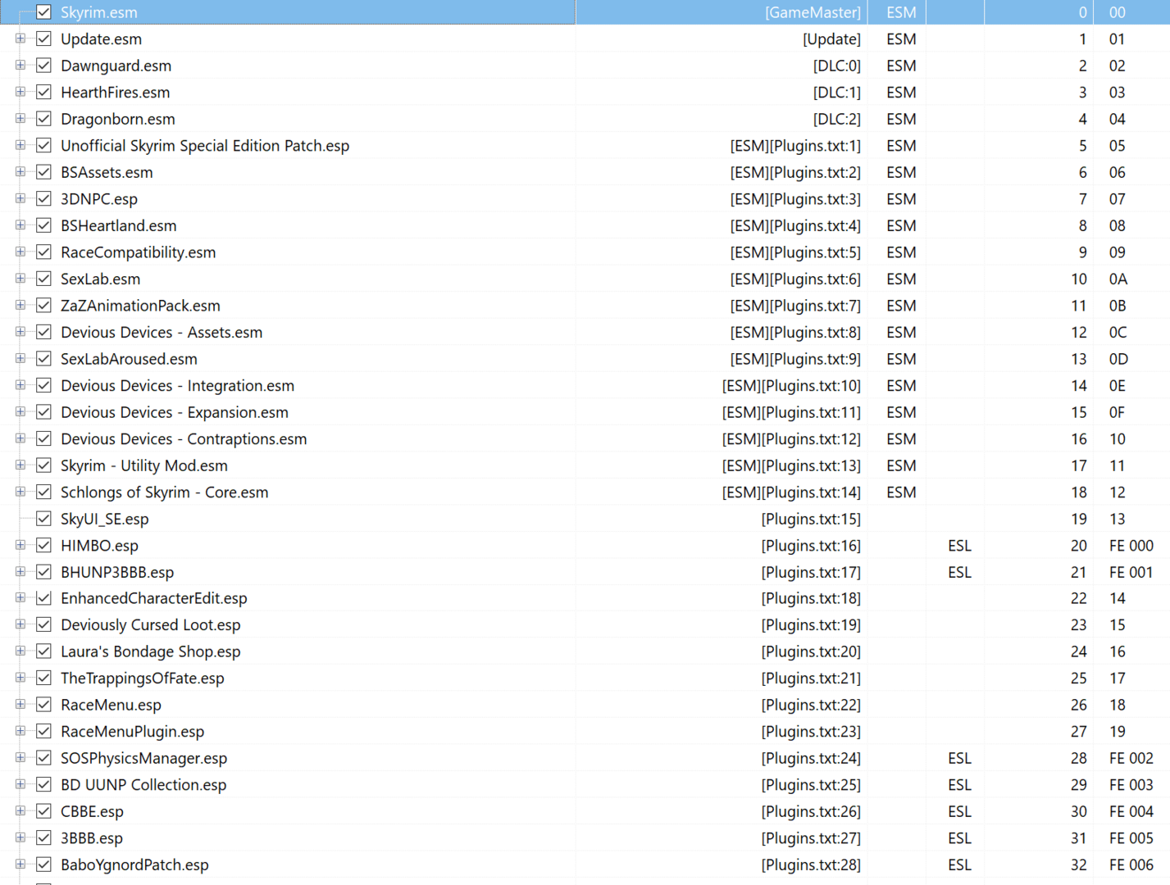Select the BHUNP3BBB.esp plugin name

tap(117, 572)
